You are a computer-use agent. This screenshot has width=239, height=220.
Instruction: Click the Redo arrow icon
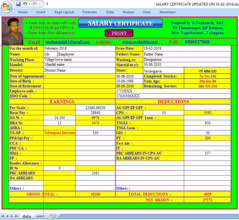(x=35, y=4)
